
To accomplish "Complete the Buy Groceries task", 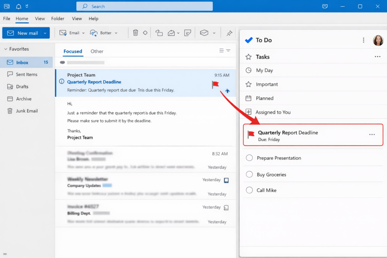I will pyautogui.click(x=249, y=174).
